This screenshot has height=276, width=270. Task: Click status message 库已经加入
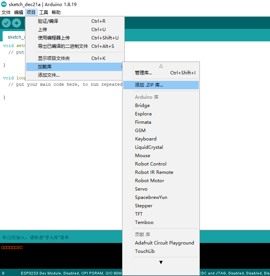[x=36, y=238]
